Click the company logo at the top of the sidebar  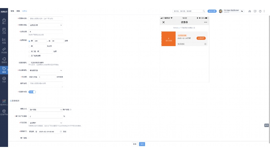[4, 12]
